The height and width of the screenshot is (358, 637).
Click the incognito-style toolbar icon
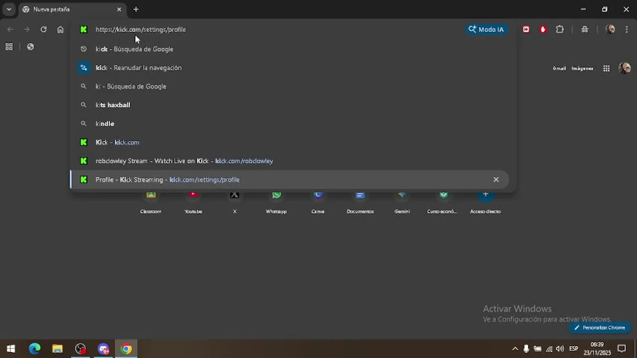(585, 29)
